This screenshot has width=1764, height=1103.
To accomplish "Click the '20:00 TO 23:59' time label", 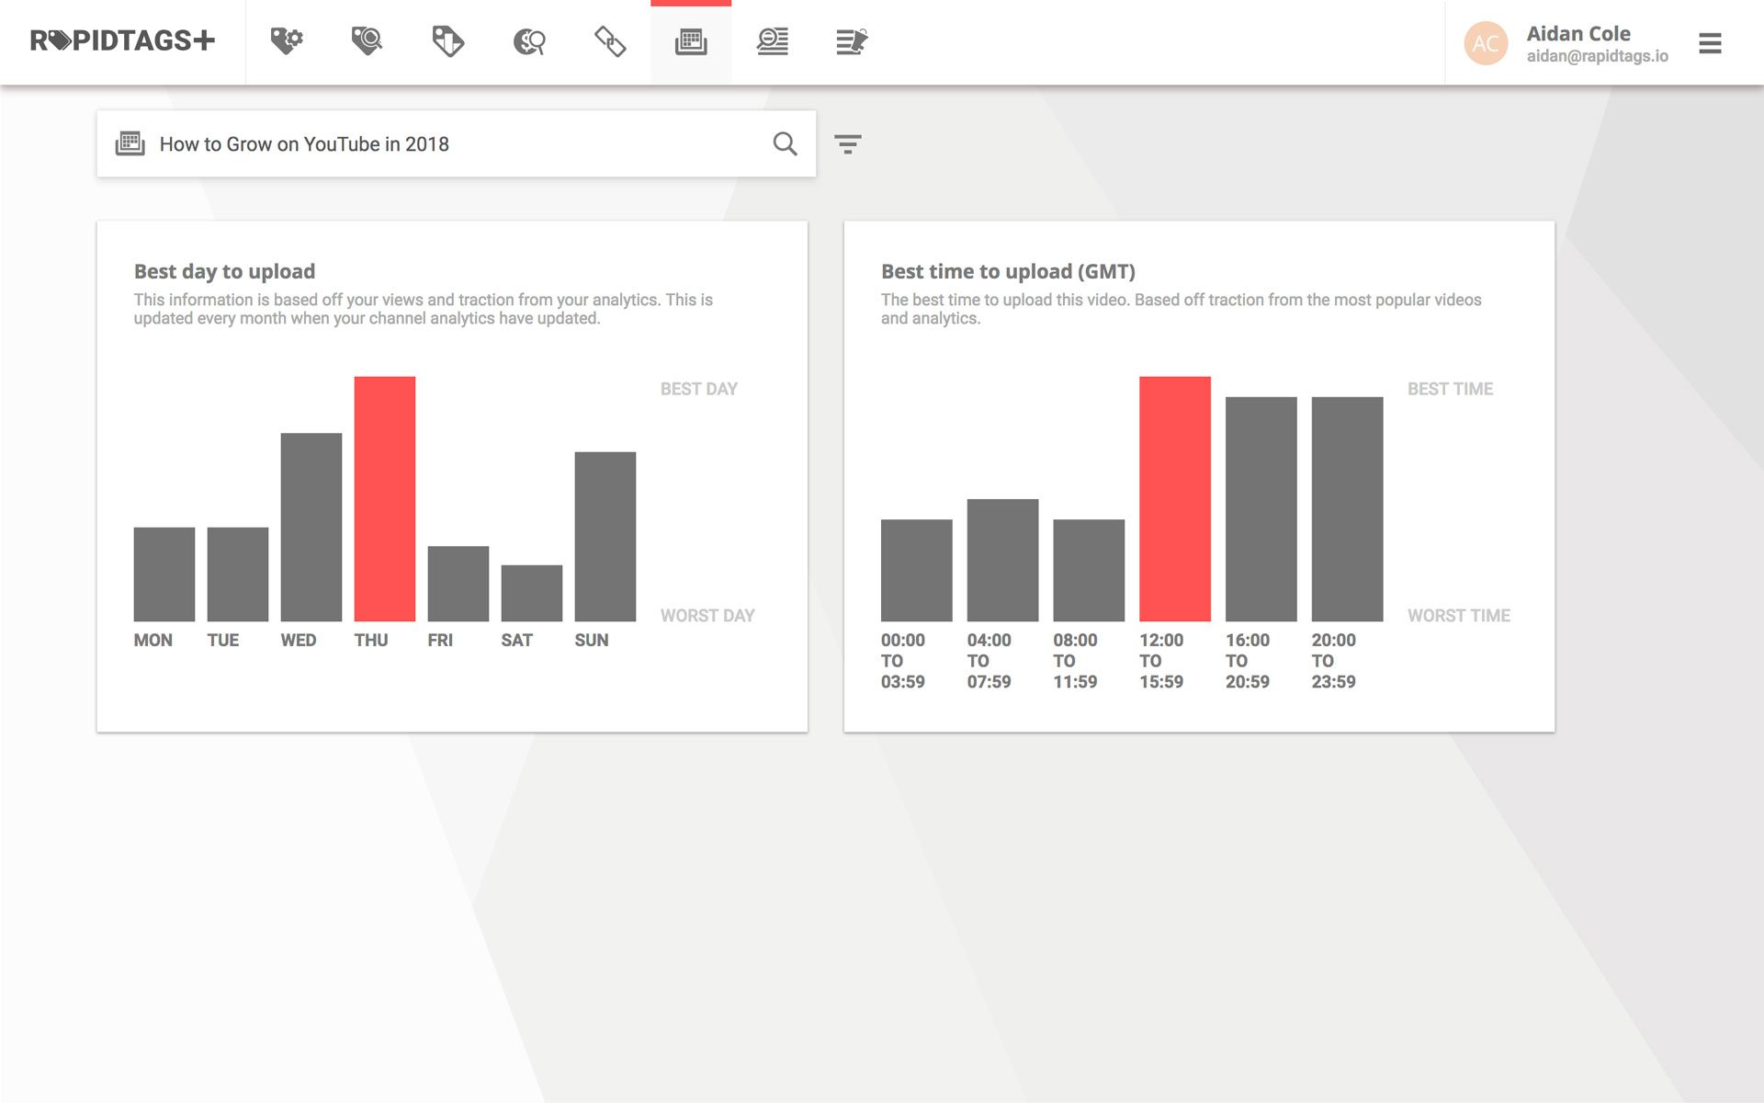I will click(x=1334, y=661).
